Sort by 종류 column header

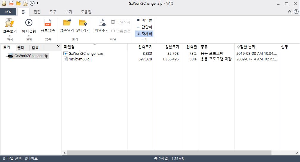click(x=216, y=47)
